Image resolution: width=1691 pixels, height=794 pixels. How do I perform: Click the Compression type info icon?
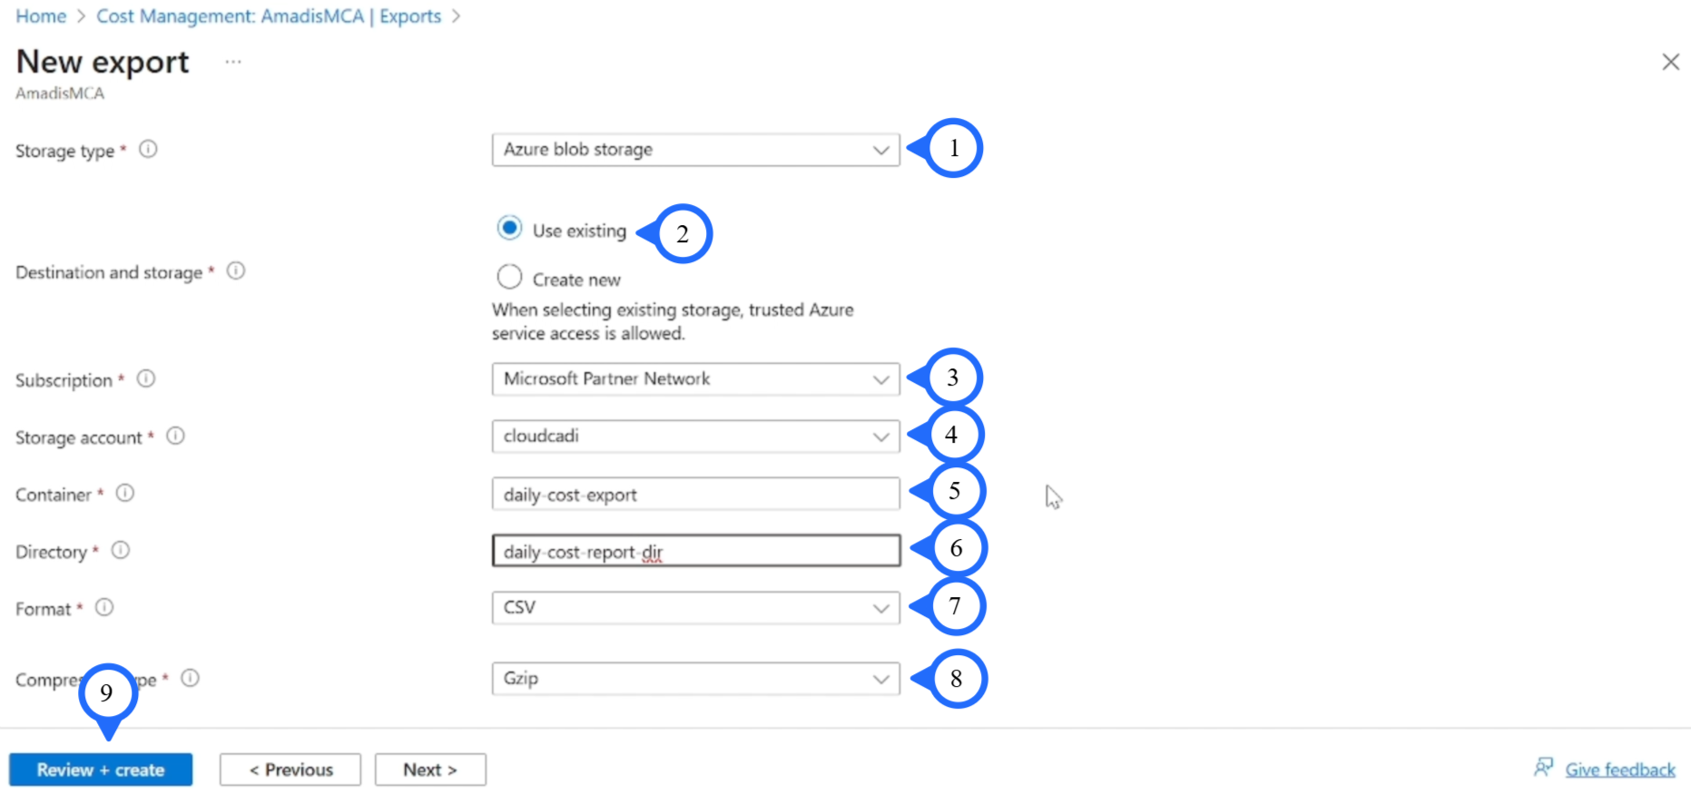click(190, 678)
